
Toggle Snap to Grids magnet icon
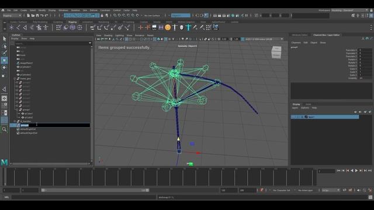coord(115,16)
